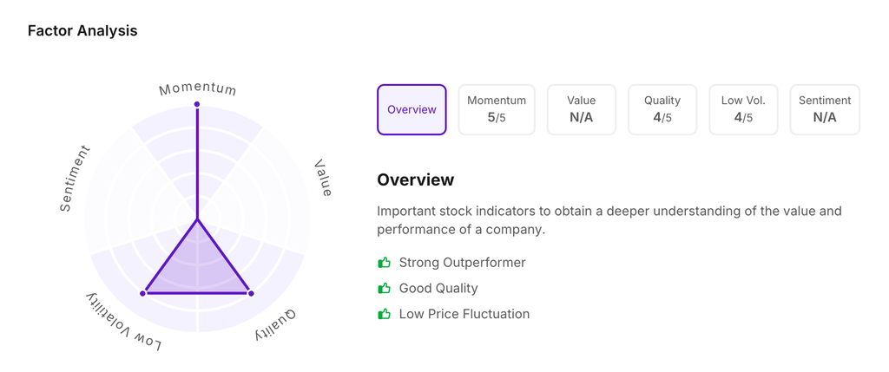Click the Momentum data point on radar
Image resolution: width=889 pixels, height=372 pixels.
197,104
